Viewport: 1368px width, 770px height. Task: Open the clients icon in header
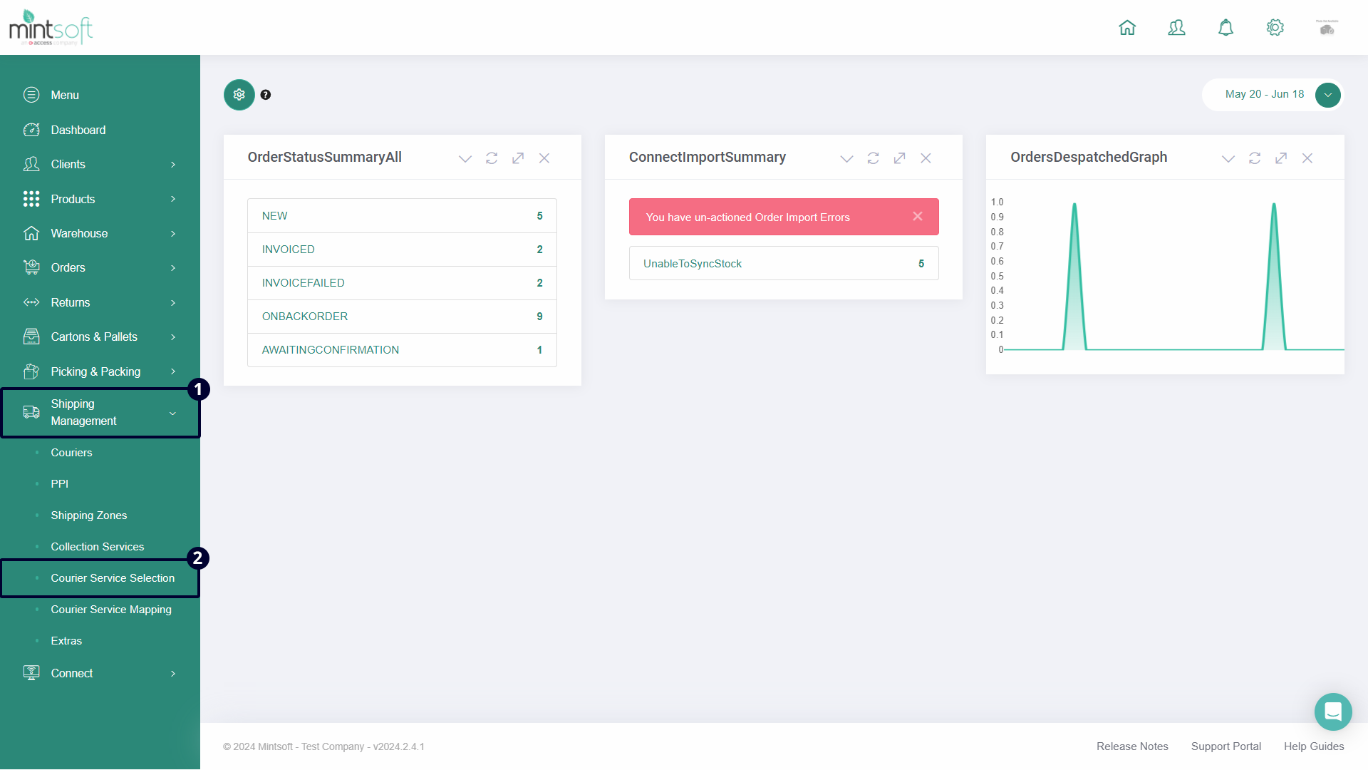tap(1176, 28)
